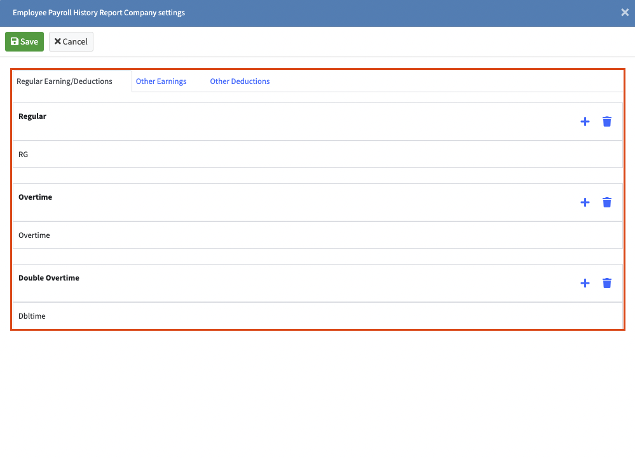Click the plus icon in Regular section
The height and width of the screenshot is (458, 635).
tap(585, 121)
